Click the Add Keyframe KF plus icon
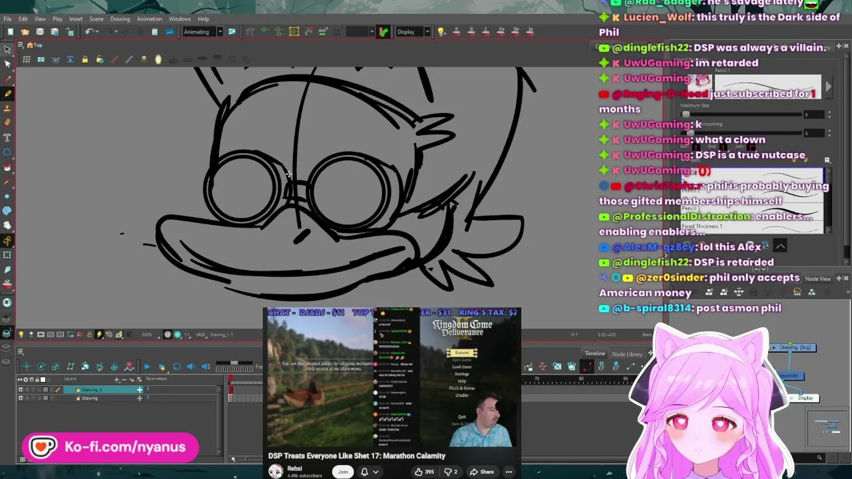Image resolution: width=852 pixels, height=479 pixels. point(601,367)
